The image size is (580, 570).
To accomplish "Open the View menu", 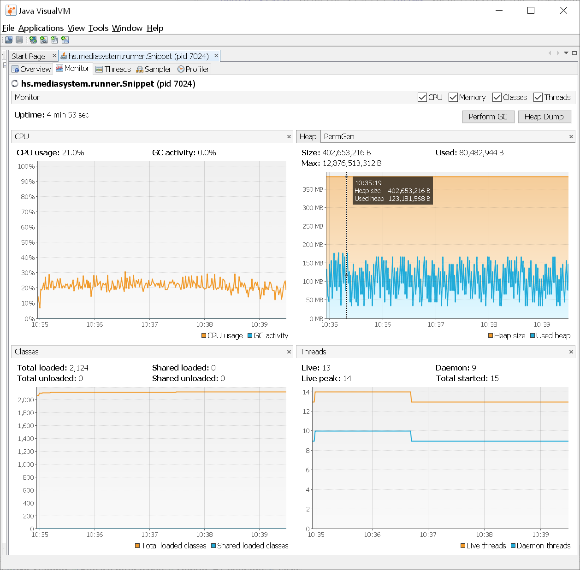I will click(x=76, y=28).
